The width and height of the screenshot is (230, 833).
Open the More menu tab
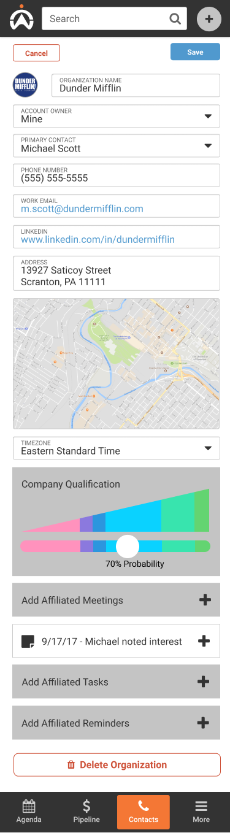pos(201,812)
